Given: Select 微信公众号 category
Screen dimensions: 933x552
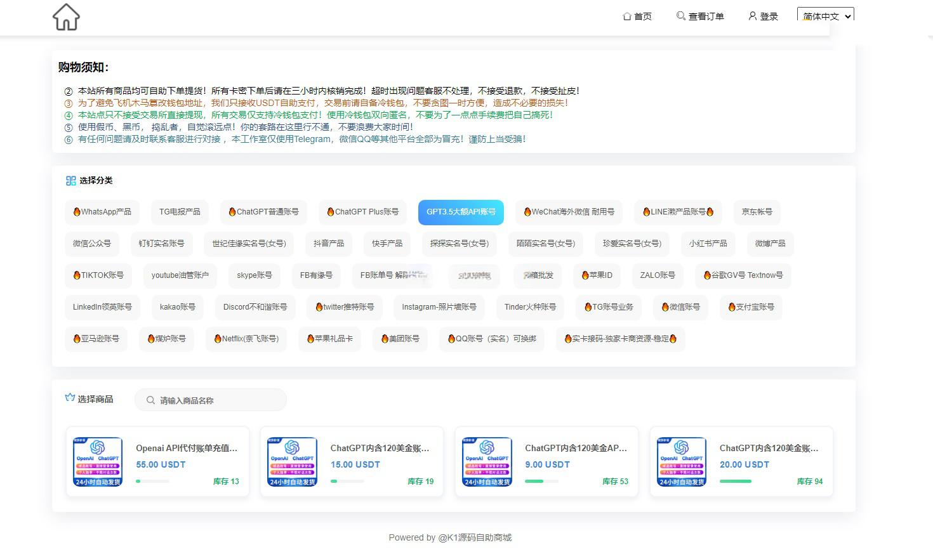Looking at the screenshot, I should [91, 244].
